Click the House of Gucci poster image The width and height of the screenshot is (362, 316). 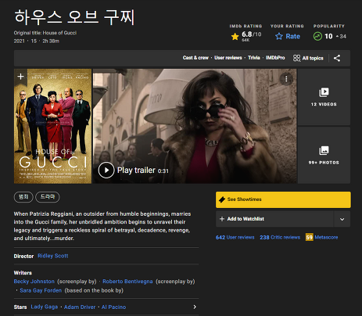pyautogui.click(x=52, y=126)
